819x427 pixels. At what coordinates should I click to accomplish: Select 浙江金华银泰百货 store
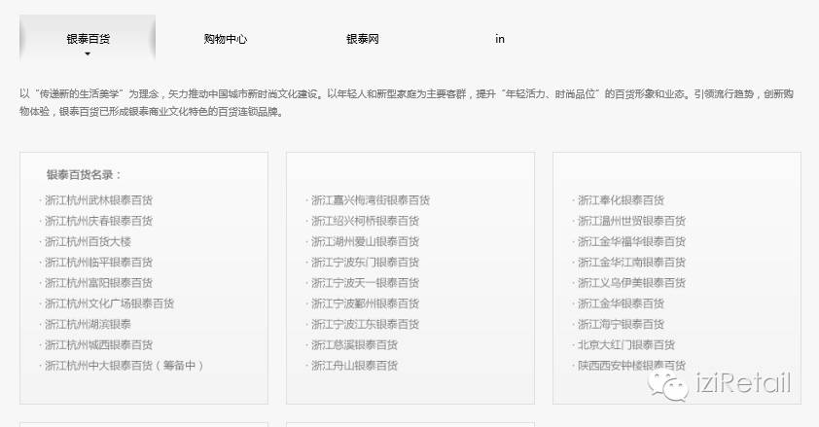coord(621,303)
